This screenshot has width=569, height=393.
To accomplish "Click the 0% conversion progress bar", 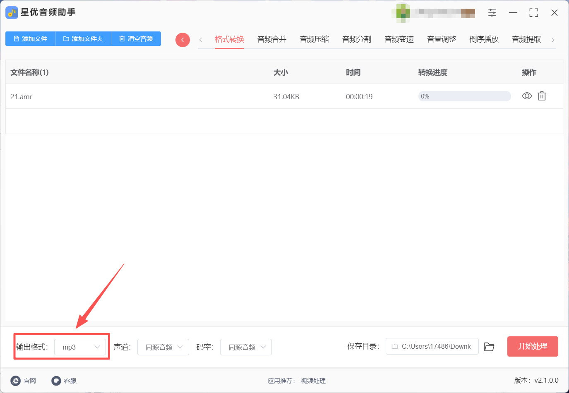I will 464,96.
